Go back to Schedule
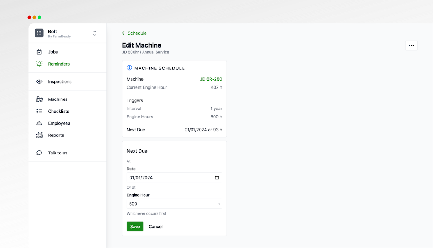The height and width of the screenshot is (248, 433). [134, 33]
